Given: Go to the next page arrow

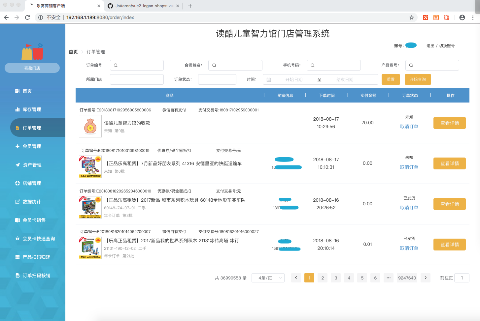Looking at the screenshot, I should tap(426, 278).
